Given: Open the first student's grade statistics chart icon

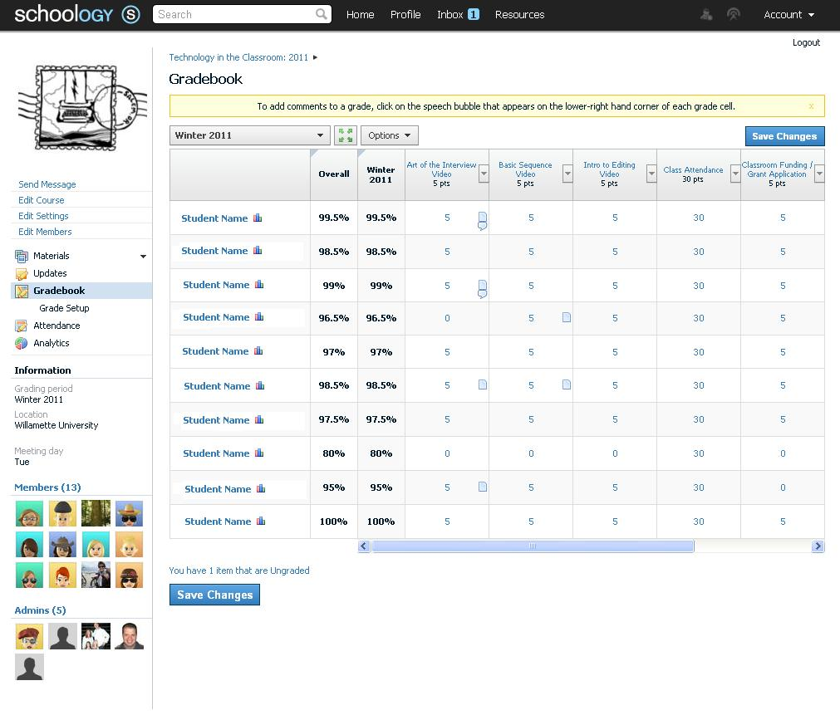Looking at the screenshot, I should point(257,218).
